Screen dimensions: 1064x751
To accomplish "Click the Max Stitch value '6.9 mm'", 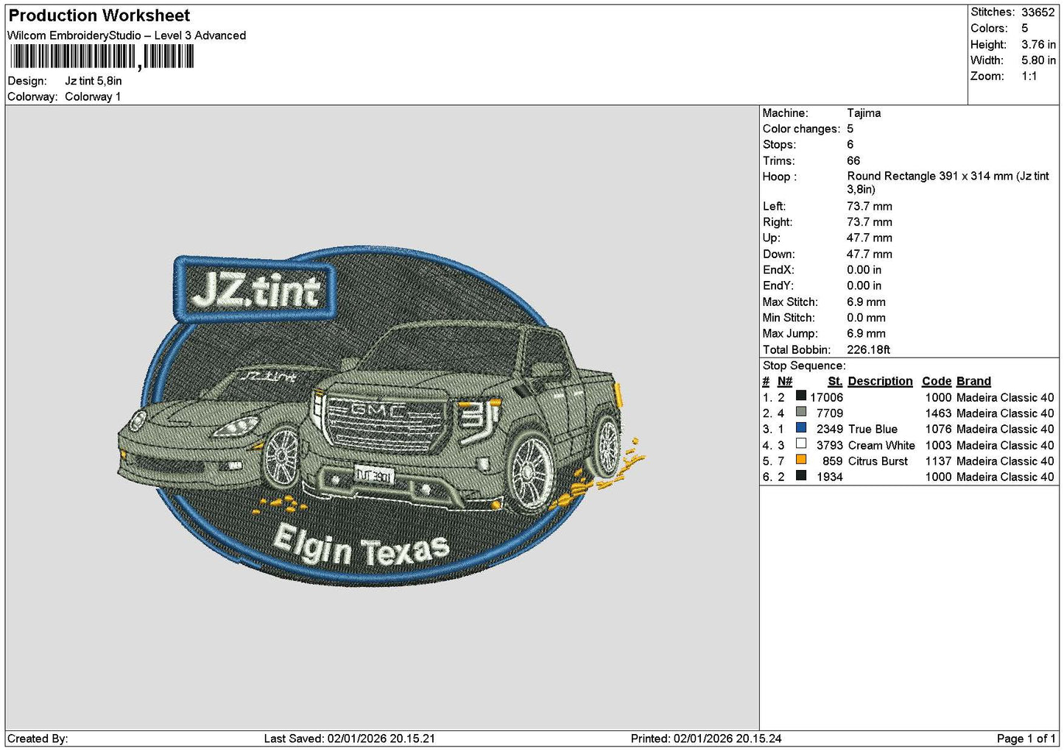I will click(866, 302).
